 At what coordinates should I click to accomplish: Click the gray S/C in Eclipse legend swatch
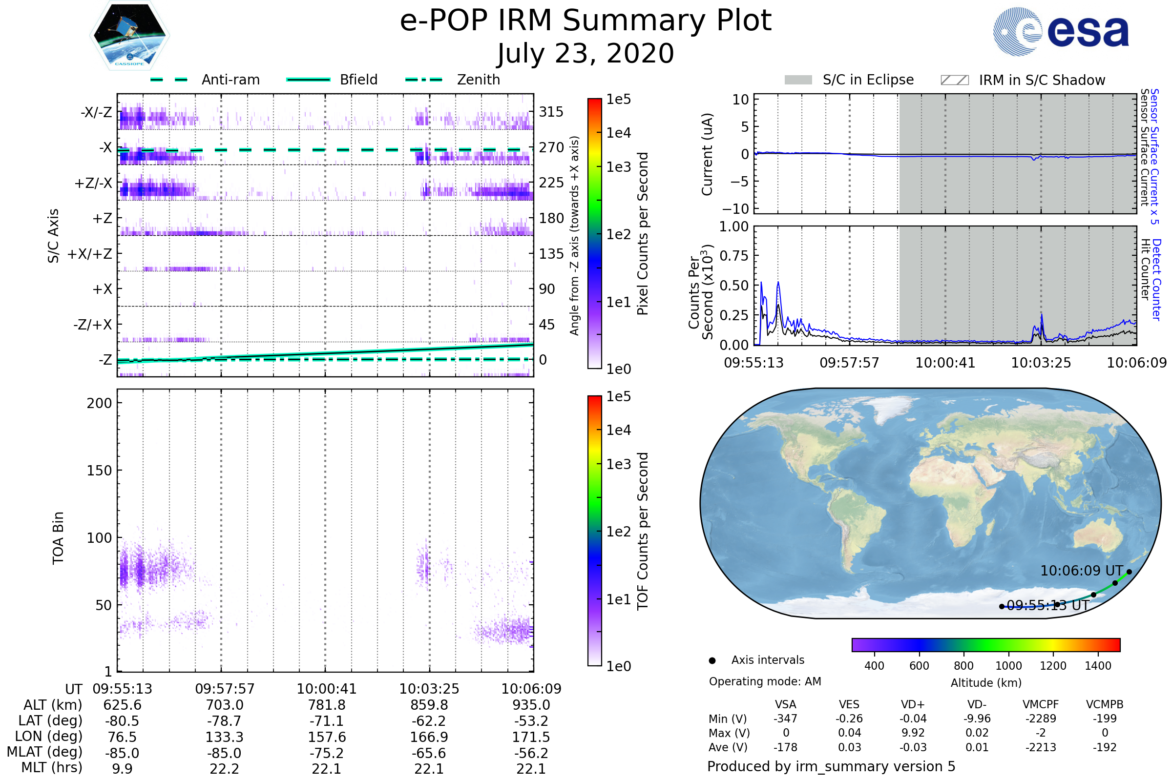pos(798,80)
